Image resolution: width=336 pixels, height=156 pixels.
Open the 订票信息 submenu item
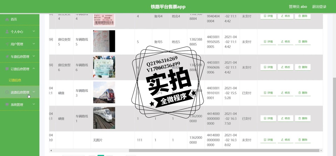click(x=15, y=80)
